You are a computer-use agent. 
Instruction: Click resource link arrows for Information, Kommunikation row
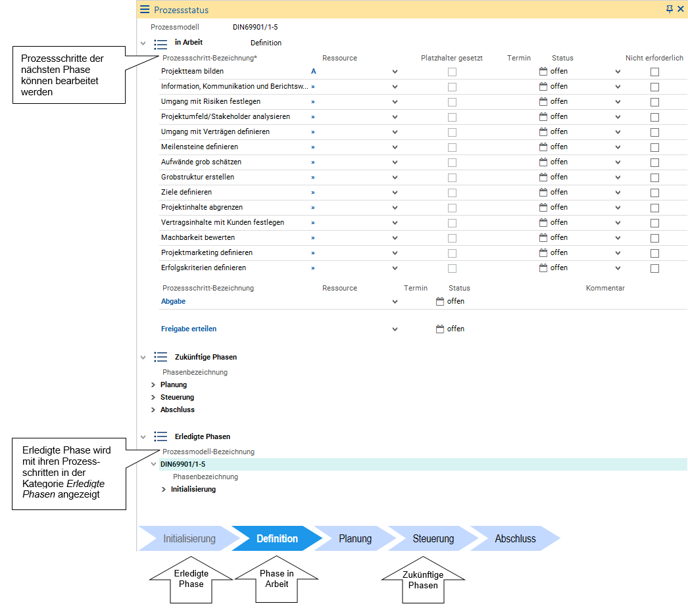(313, 87)
